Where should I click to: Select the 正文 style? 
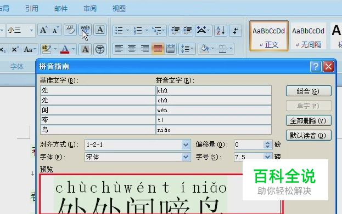click(269, 36)
